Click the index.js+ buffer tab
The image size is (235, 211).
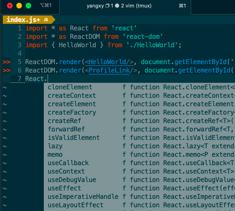coord(29,20)
